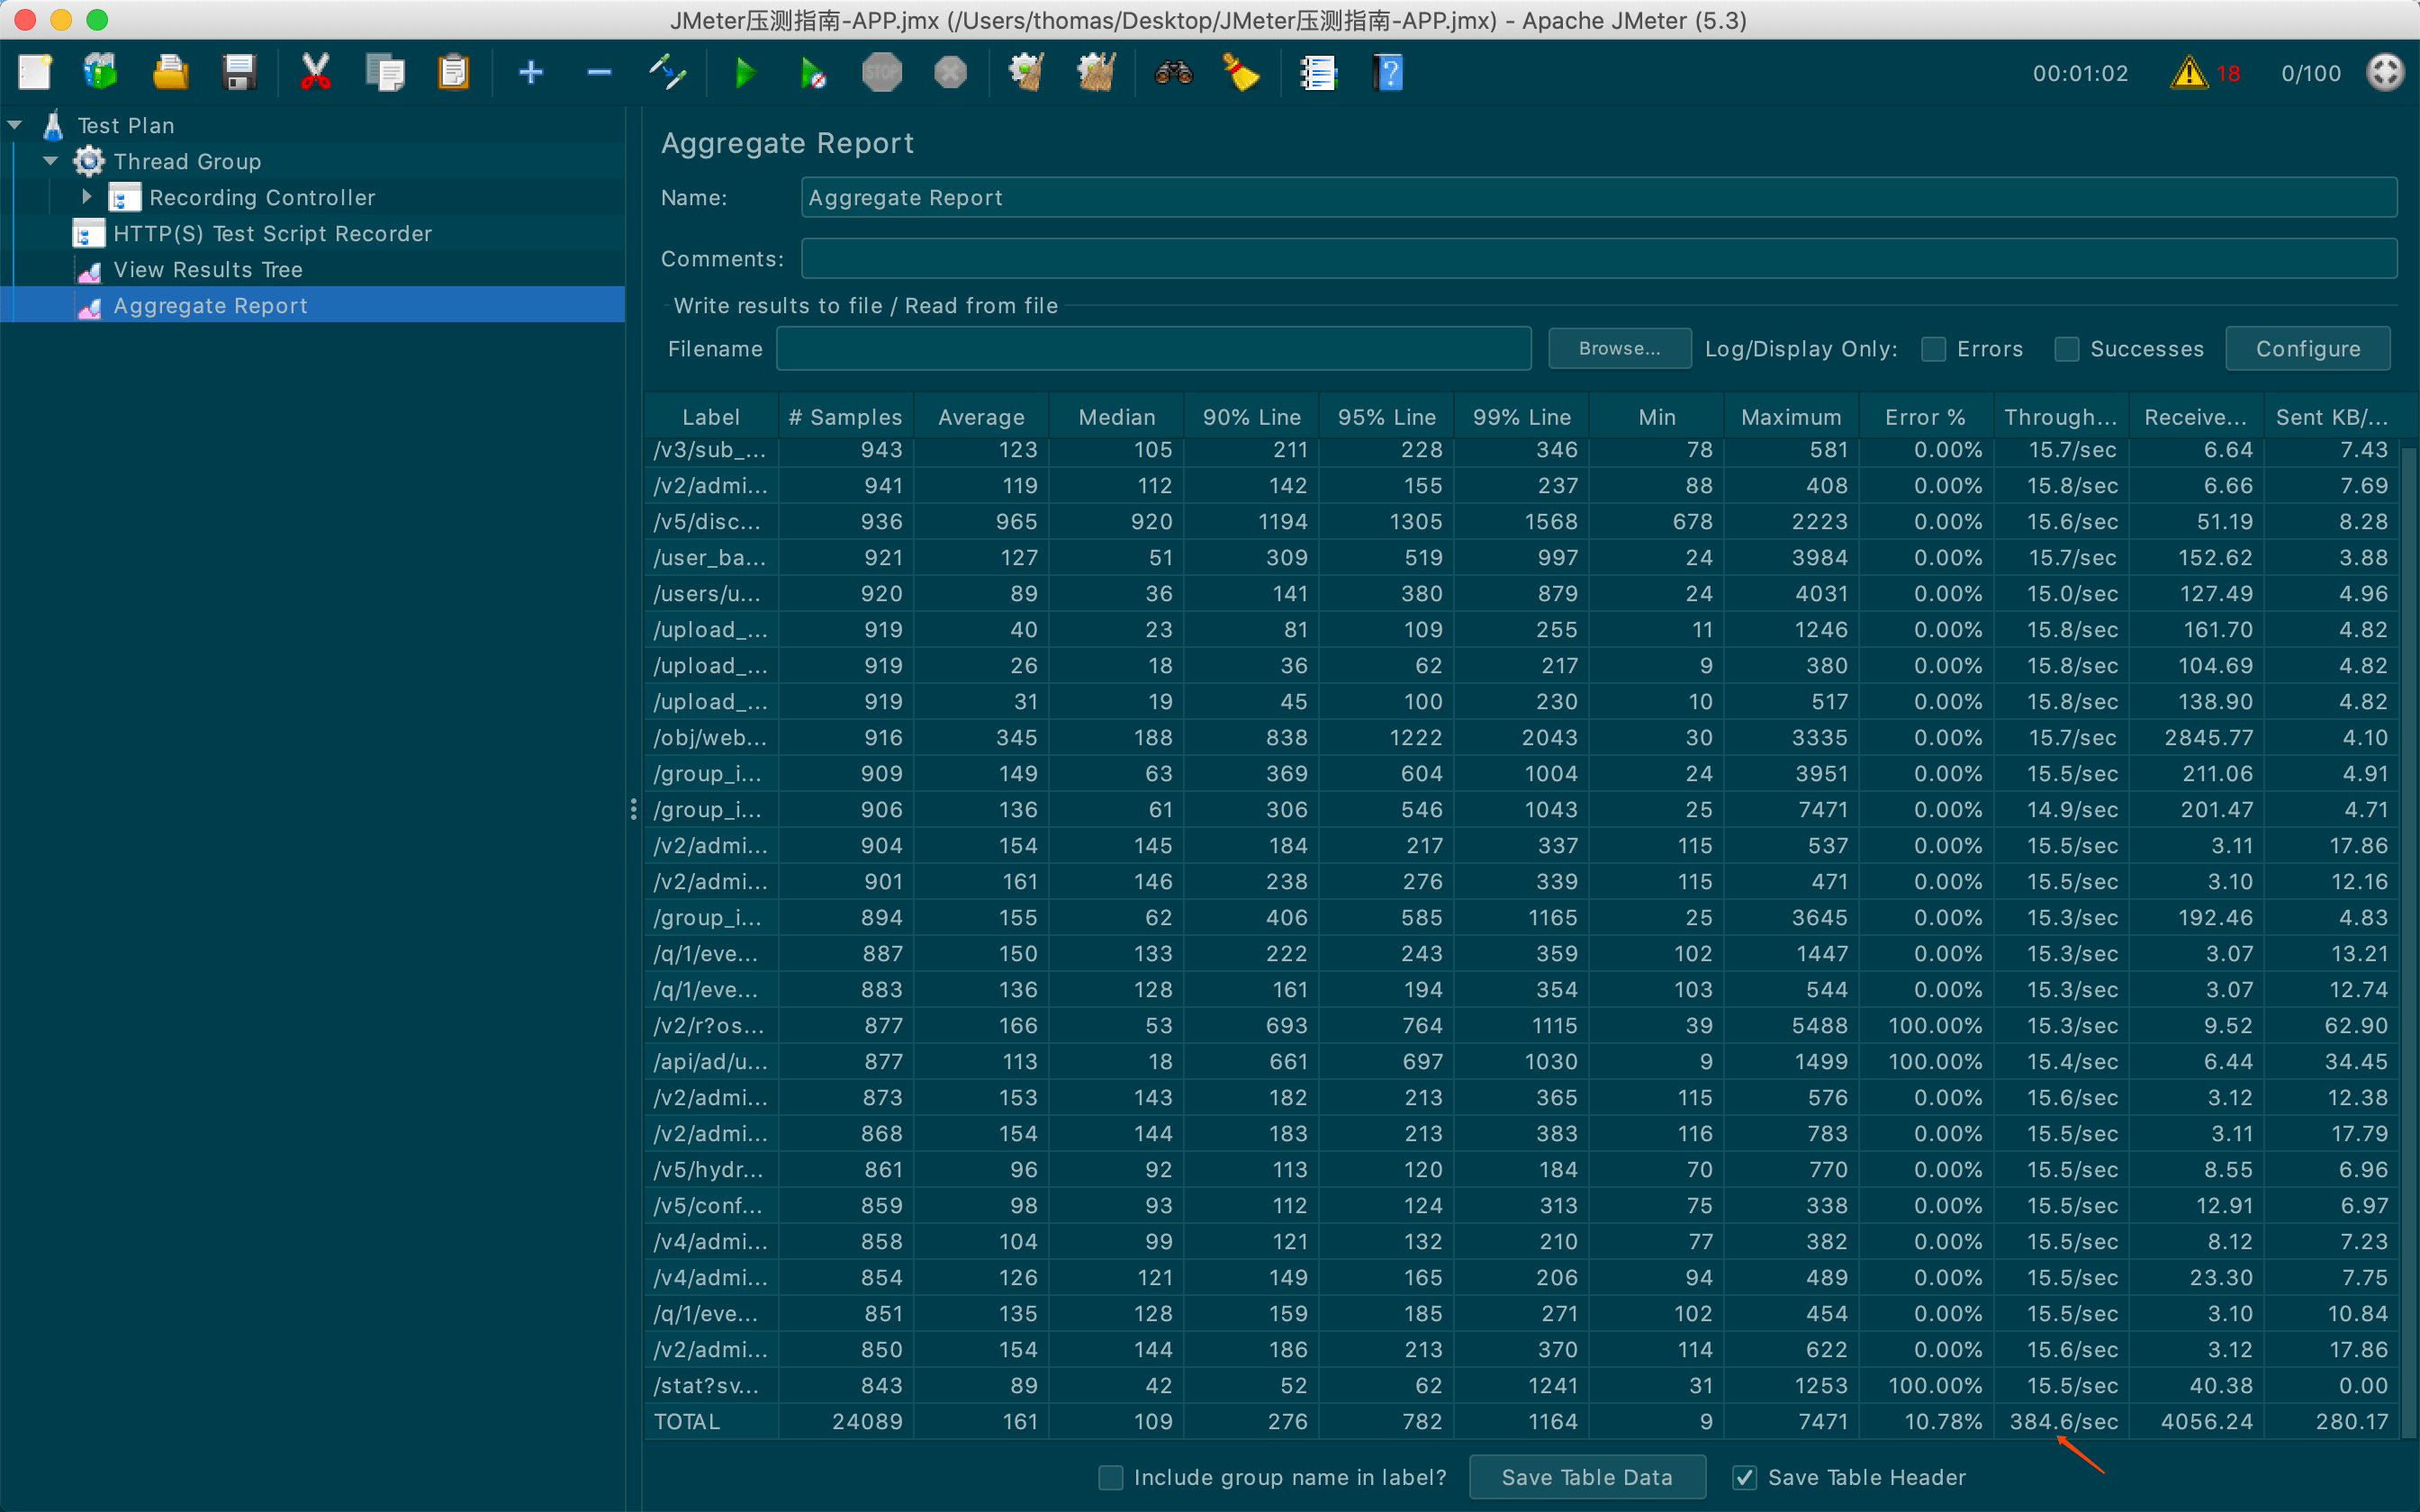Click the New test plan icon
The image size is (2420, 1512).
(x=35, y=73)
